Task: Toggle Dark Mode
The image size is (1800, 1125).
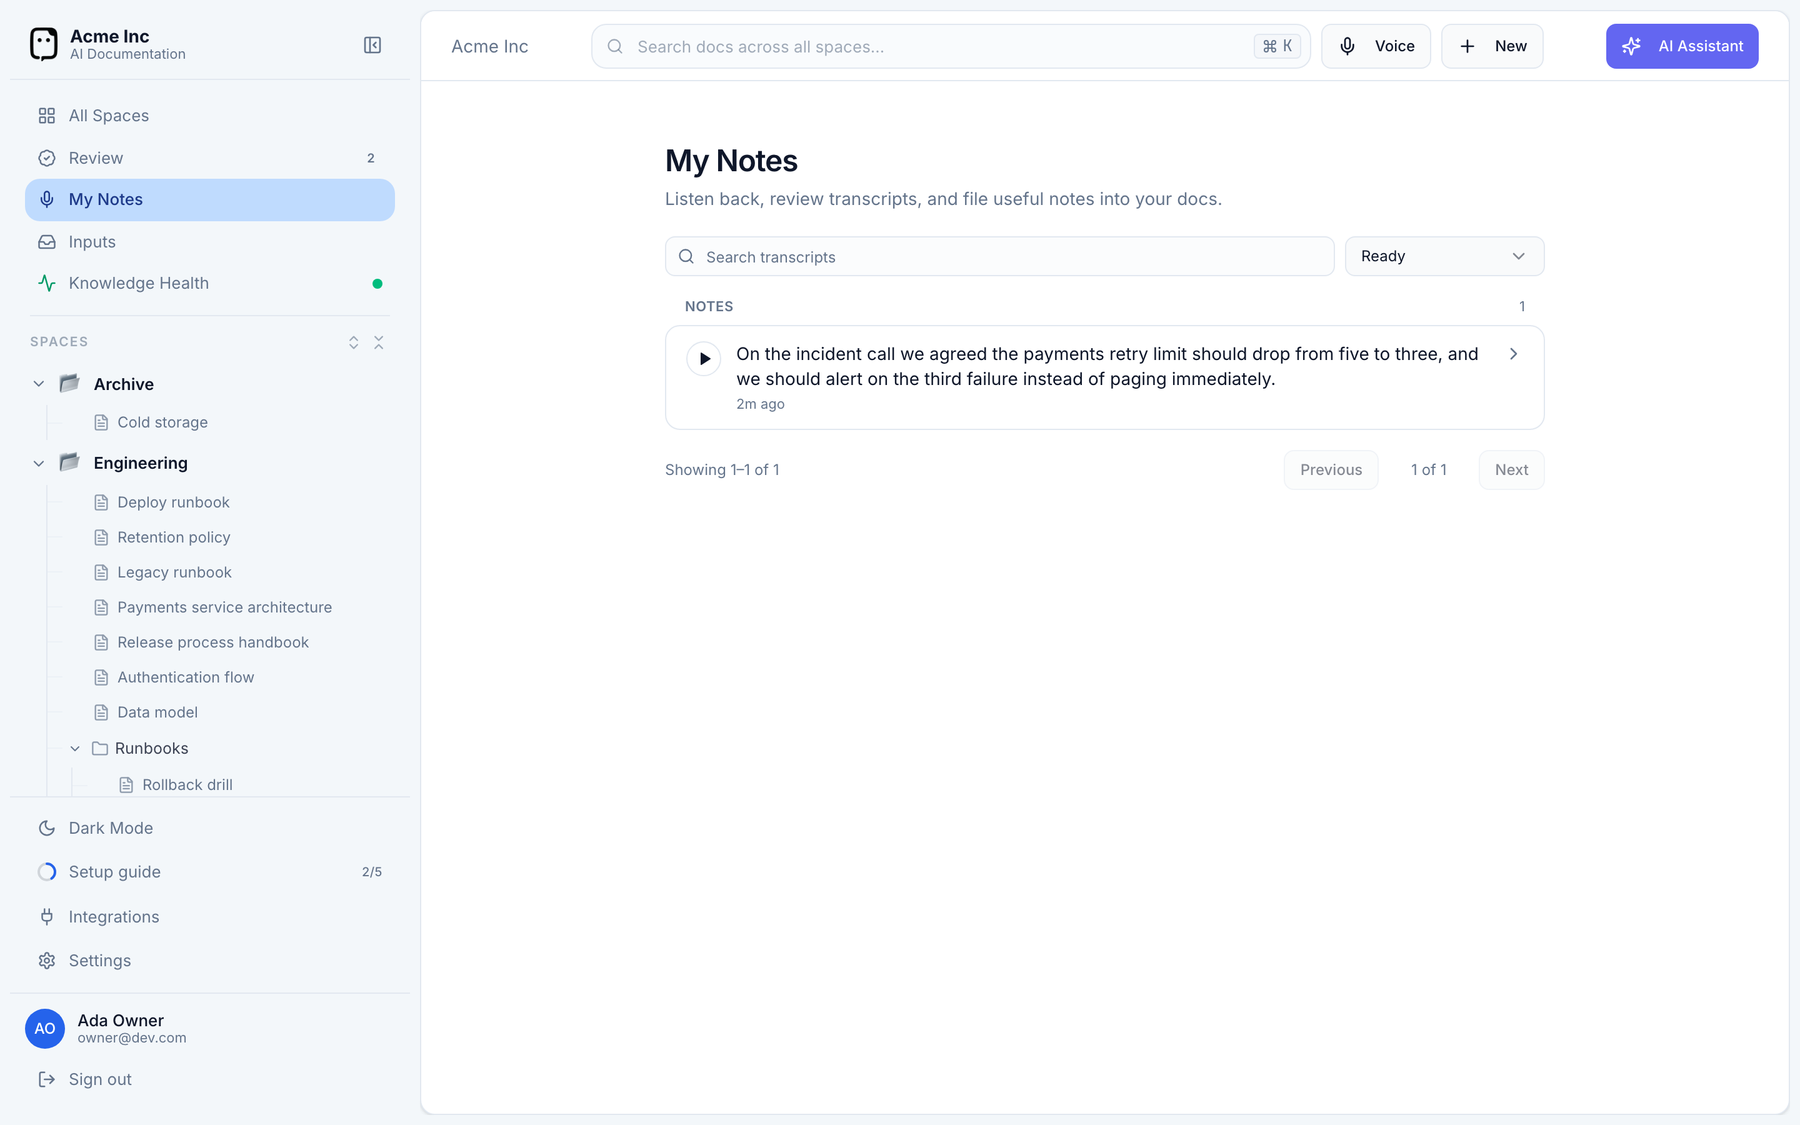Action: pyautogui.click(x=209, y=828)
